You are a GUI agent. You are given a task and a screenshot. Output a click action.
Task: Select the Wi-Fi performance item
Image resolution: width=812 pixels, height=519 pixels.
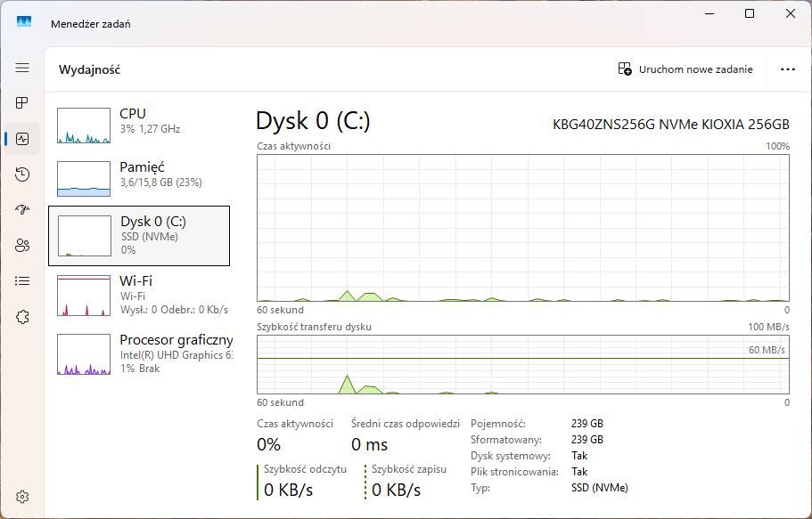[x=139, y=295]
